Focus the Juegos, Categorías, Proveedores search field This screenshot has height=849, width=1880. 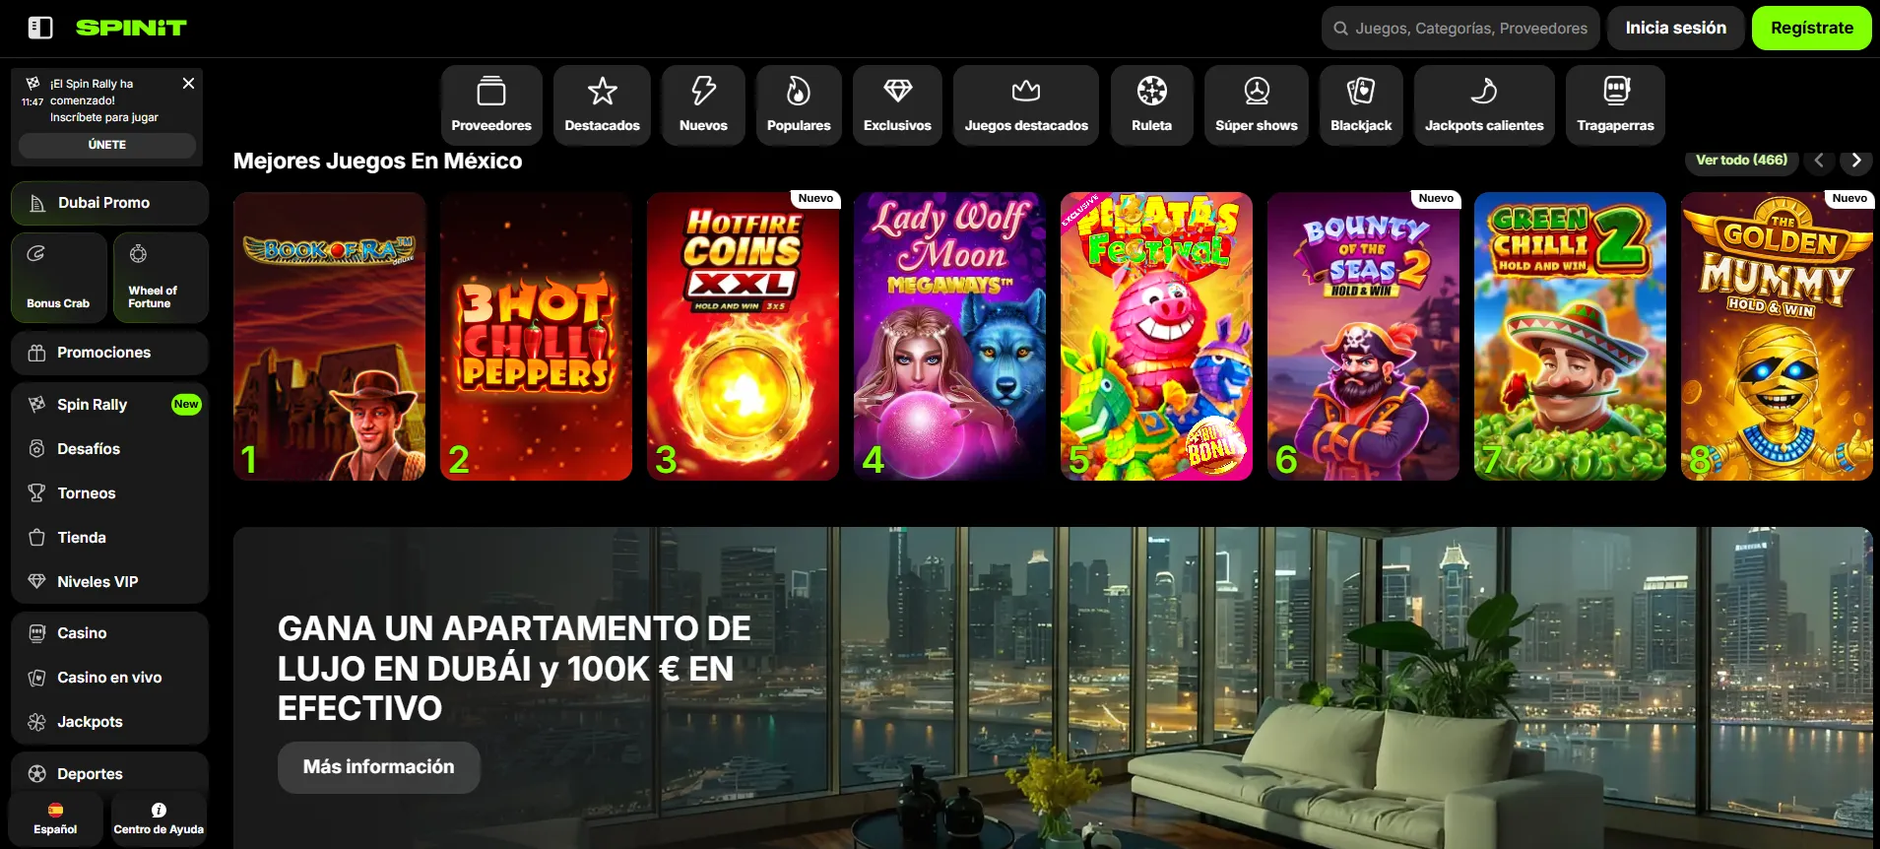[x=1460, y=29]
